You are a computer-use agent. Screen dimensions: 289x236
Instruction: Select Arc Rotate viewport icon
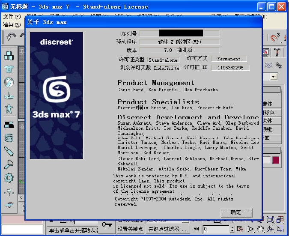[x=270, y=229]
